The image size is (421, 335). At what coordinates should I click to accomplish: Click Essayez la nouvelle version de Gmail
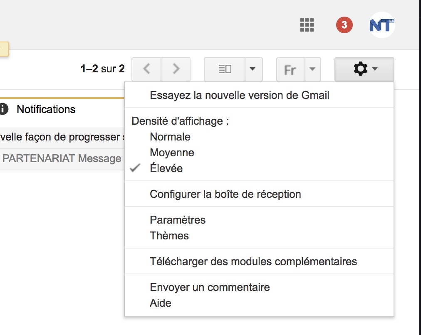[x=240, y=95]
